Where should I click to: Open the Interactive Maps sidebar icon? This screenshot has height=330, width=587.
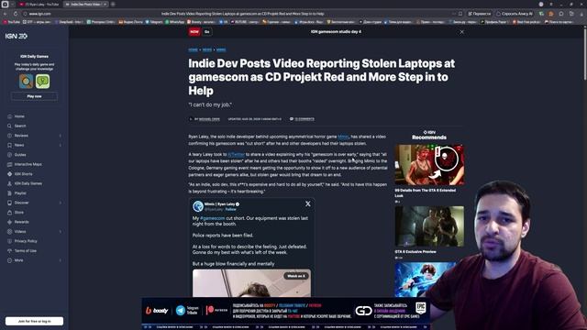click(x=9, y=164)
